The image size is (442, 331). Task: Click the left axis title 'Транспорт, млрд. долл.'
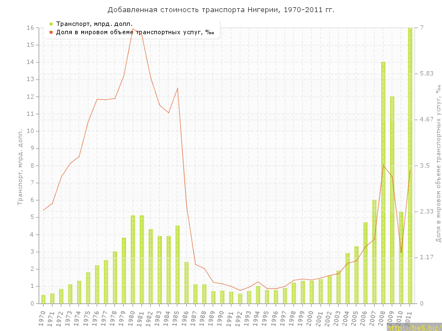point(20,167)
